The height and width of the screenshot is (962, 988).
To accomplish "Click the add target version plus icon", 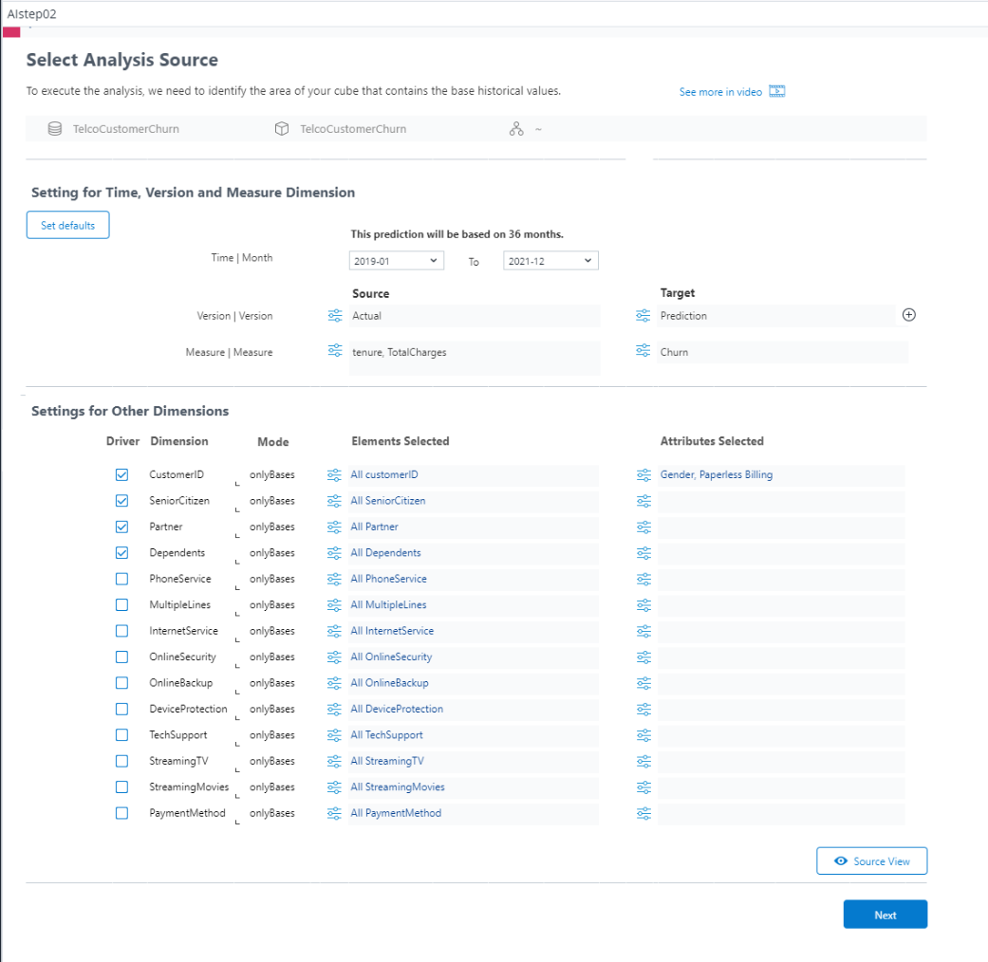I will (x=908, y=316).
